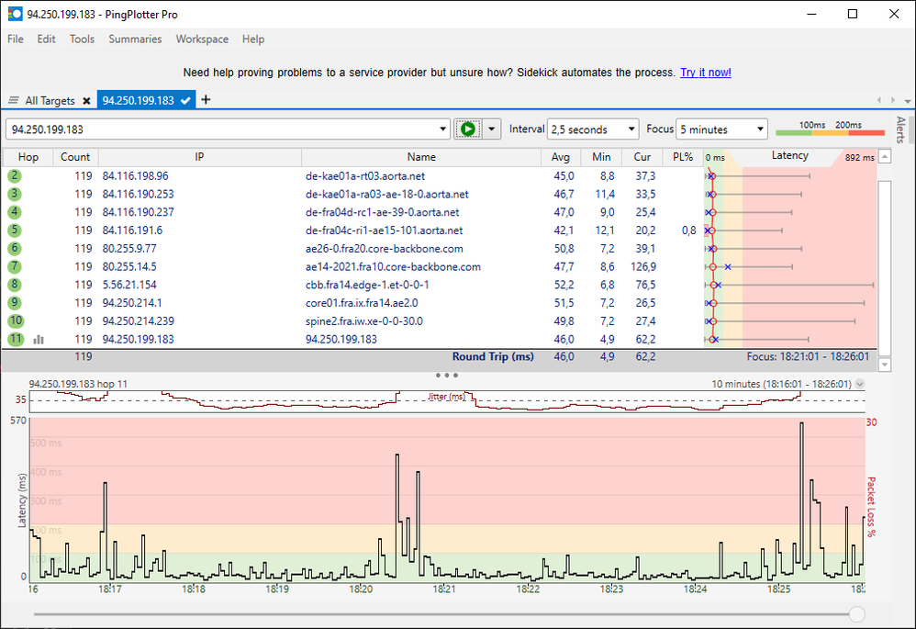Start tracing with the green play button
Image resolution: width=916 pixels, height=629 pixels.
click(x=468, y=129)
